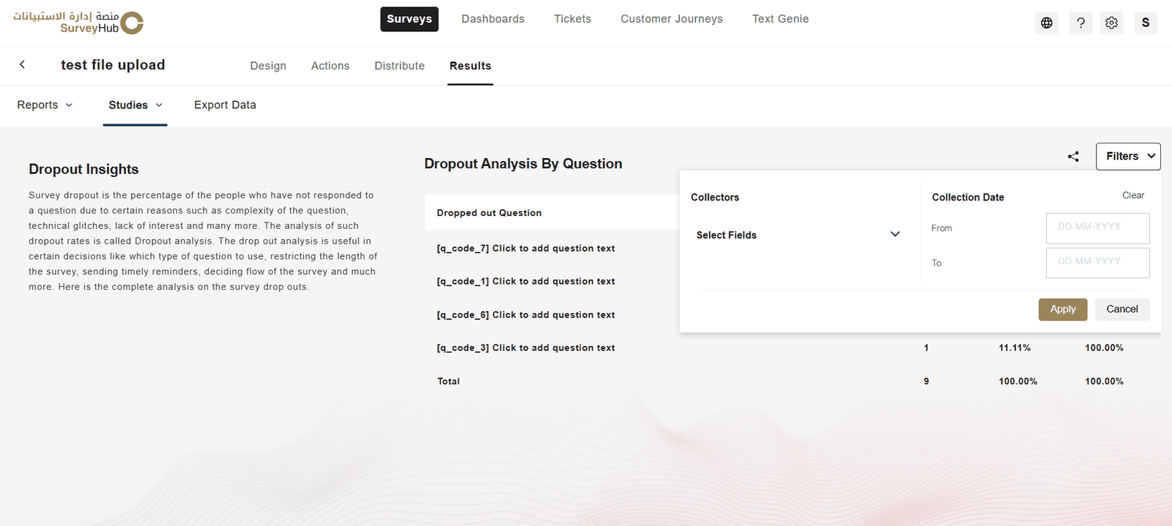Click the From date input field
This screenshot has width=1172, height=526.
tap(1098, 228)
